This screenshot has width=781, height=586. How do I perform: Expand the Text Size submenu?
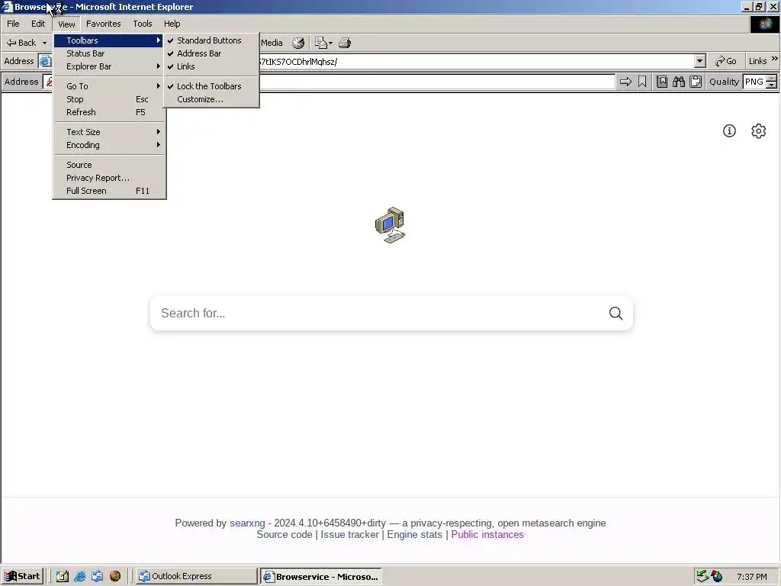[109, 132]
